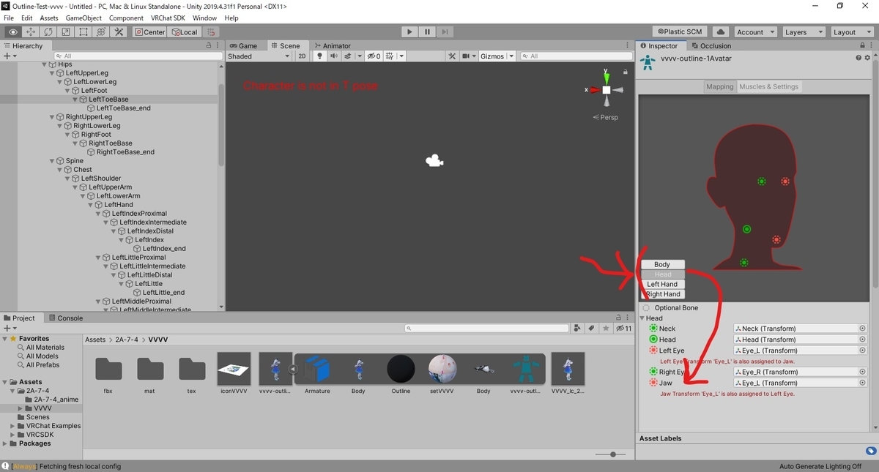Image resolution: width=879 pixels, height=472 pixels.
Task: Toggle hidden packages count 11 icon
Action: (623, 329)
